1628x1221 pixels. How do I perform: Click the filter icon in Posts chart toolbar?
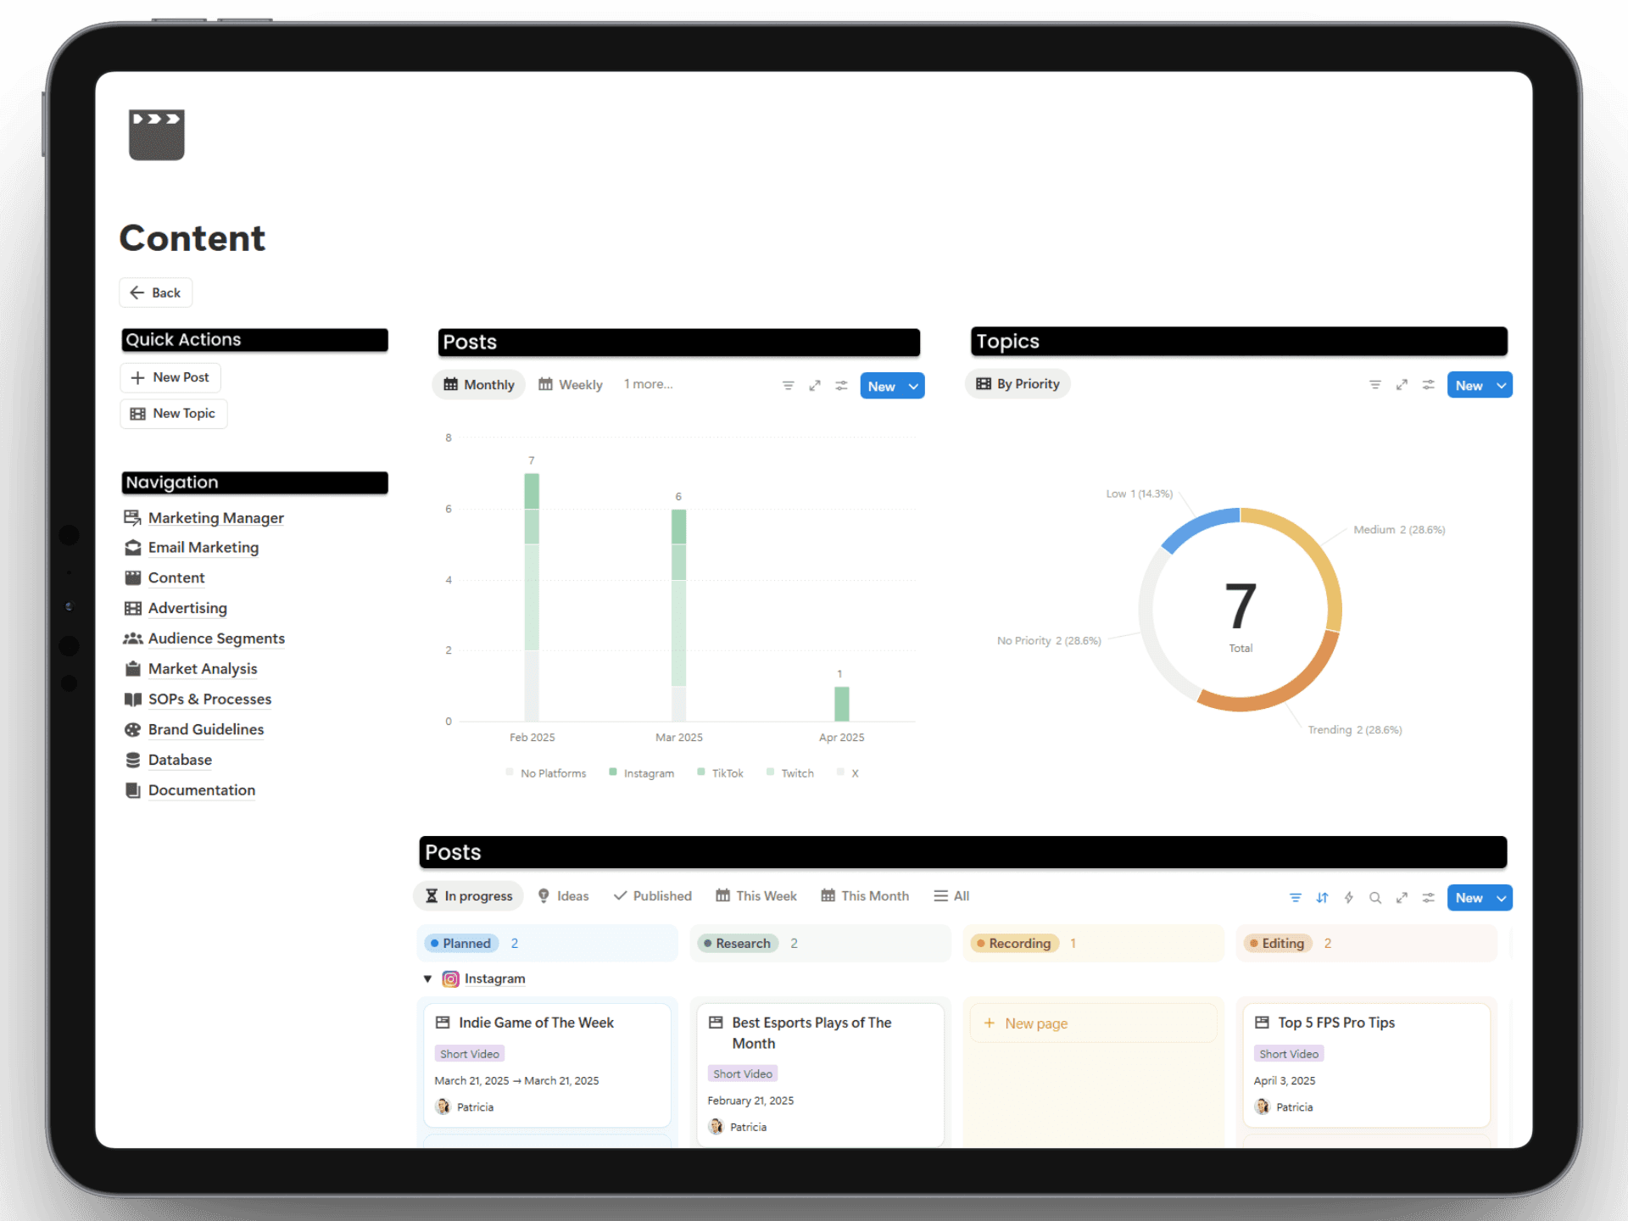coord(788,386)
